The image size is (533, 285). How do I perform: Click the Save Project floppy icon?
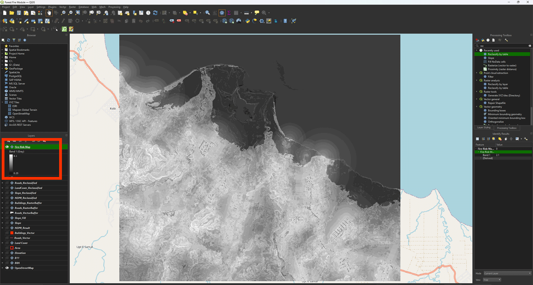[x=19, y=13]
